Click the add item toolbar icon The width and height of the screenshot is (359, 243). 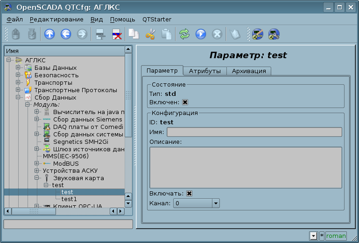point(99,34)
